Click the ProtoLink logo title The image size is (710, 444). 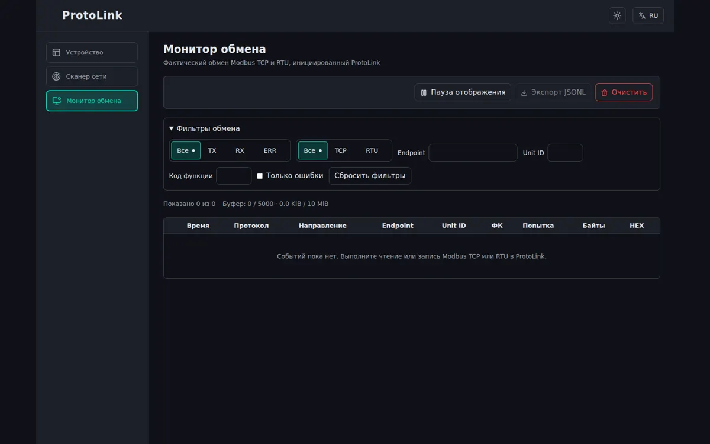coord(92,15)
